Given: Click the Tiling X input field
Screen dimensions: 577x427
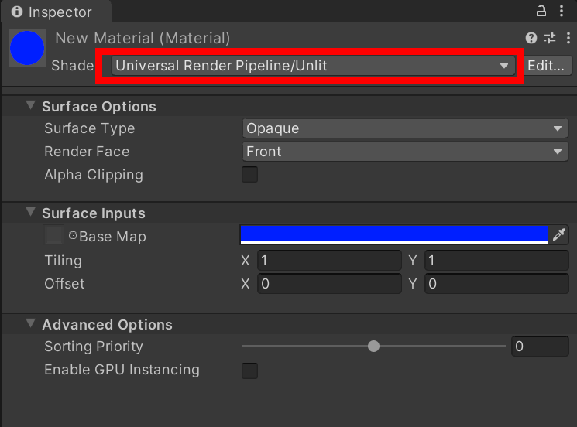Looking at the screenshot, I should (x=329, y=261).
